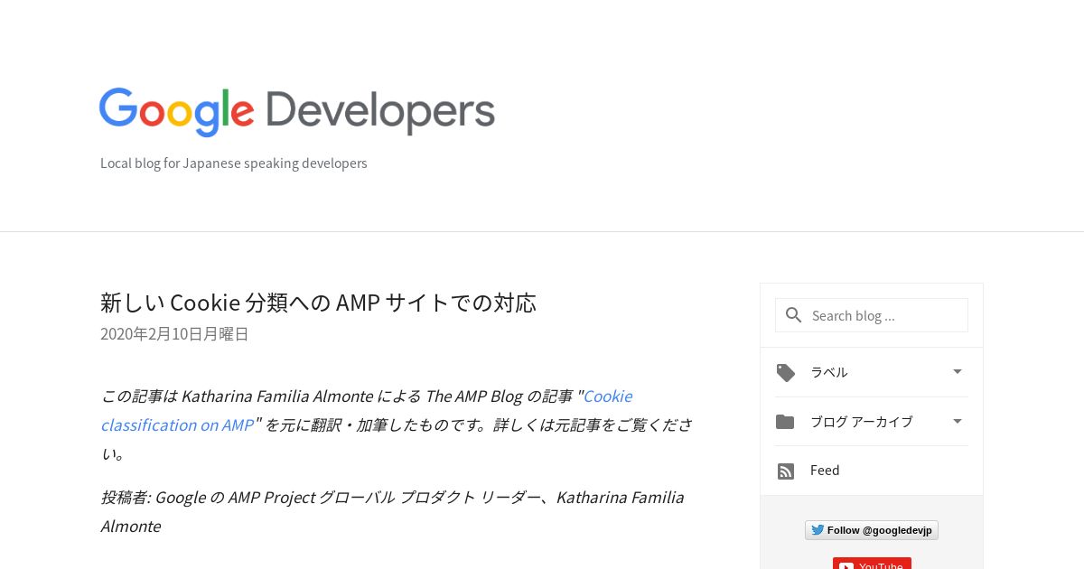Click the ブログ アーカイブ label text

(862, 422)
